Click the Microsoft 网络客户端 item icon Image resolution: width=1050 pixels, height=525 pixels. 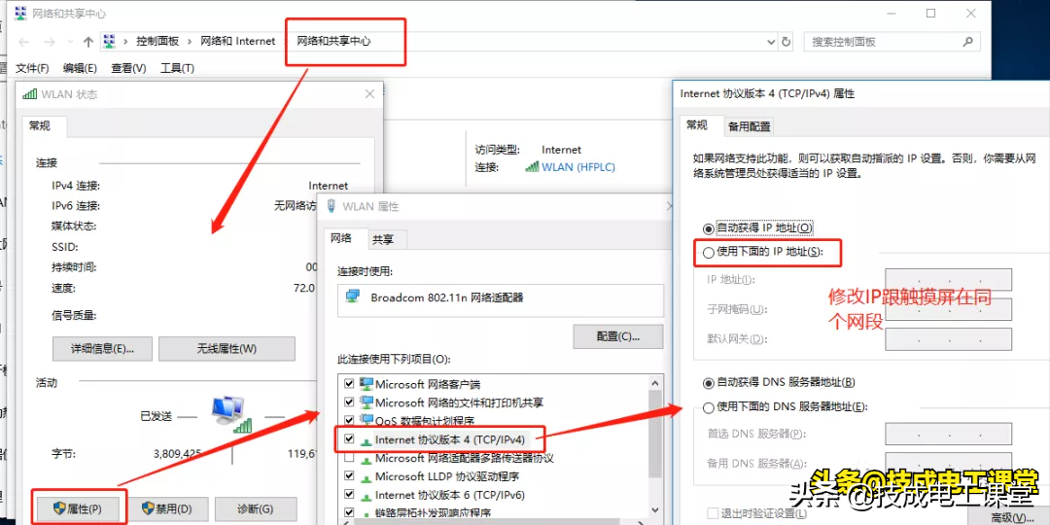(367, 384)
